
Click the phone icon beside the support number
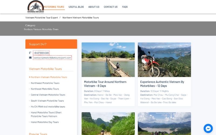(x=30, y=53)
